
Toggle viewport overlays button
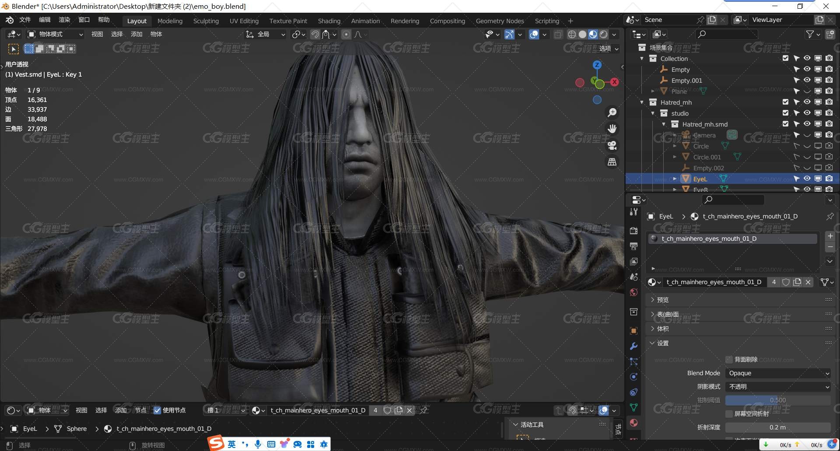click(x=534, y=35)
